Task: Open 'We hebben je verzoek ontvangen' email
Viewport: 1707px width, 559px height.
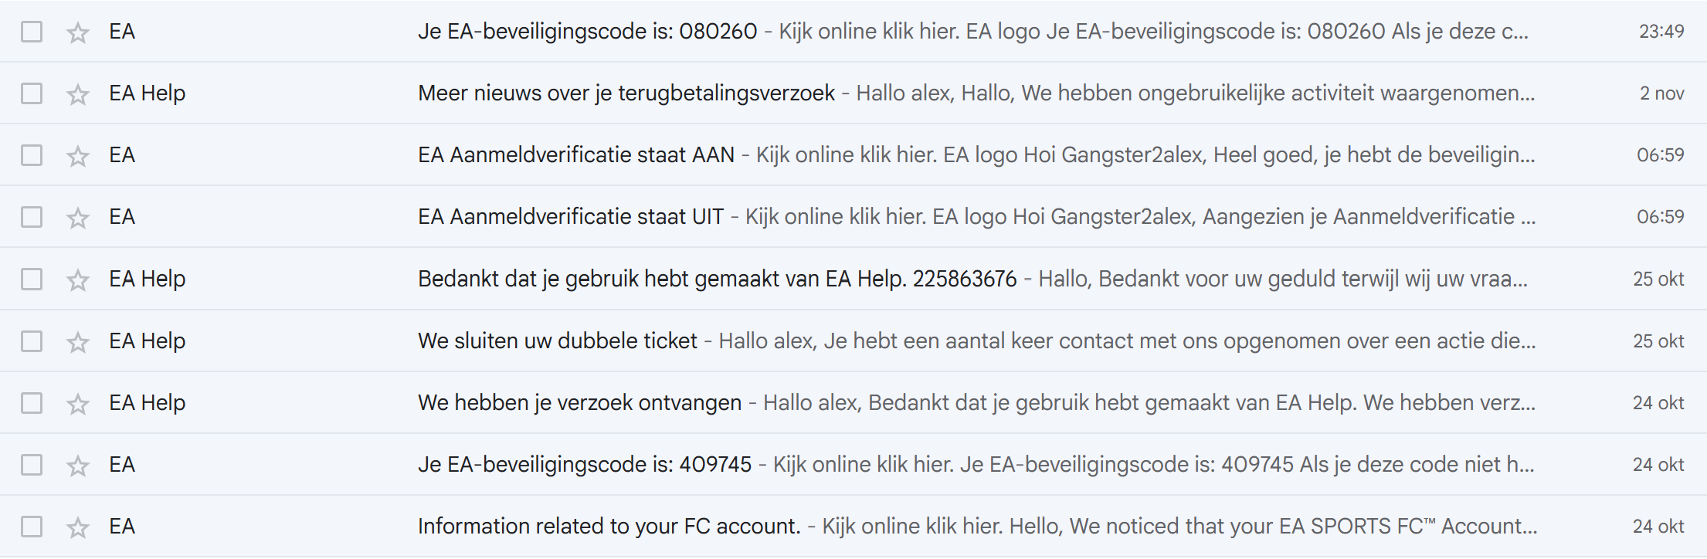Action: (x=579, y=402)
